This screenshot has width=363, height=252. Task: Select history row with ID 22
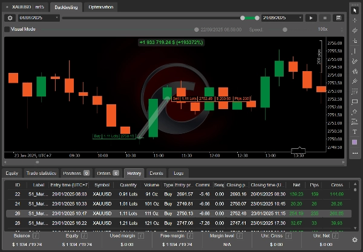point(178,194)
